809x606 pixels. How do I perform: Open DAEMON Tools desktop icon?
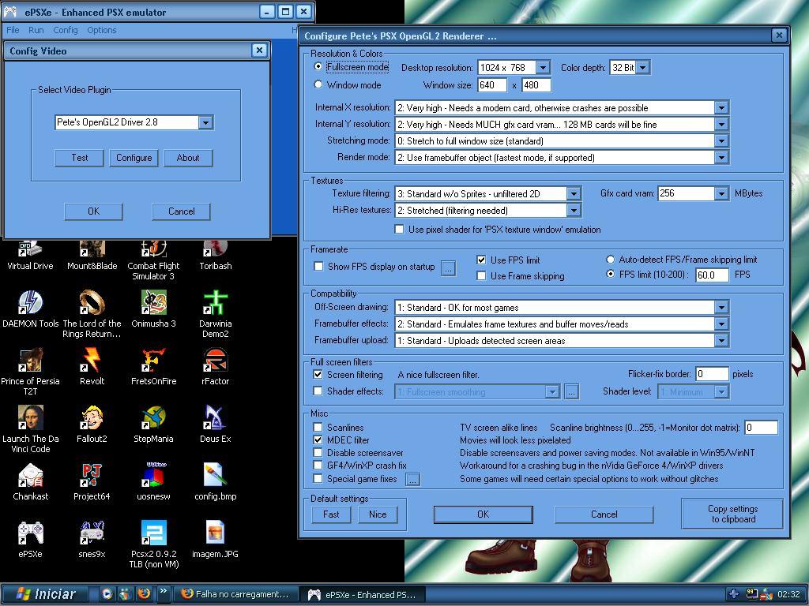tap(31, 309)
